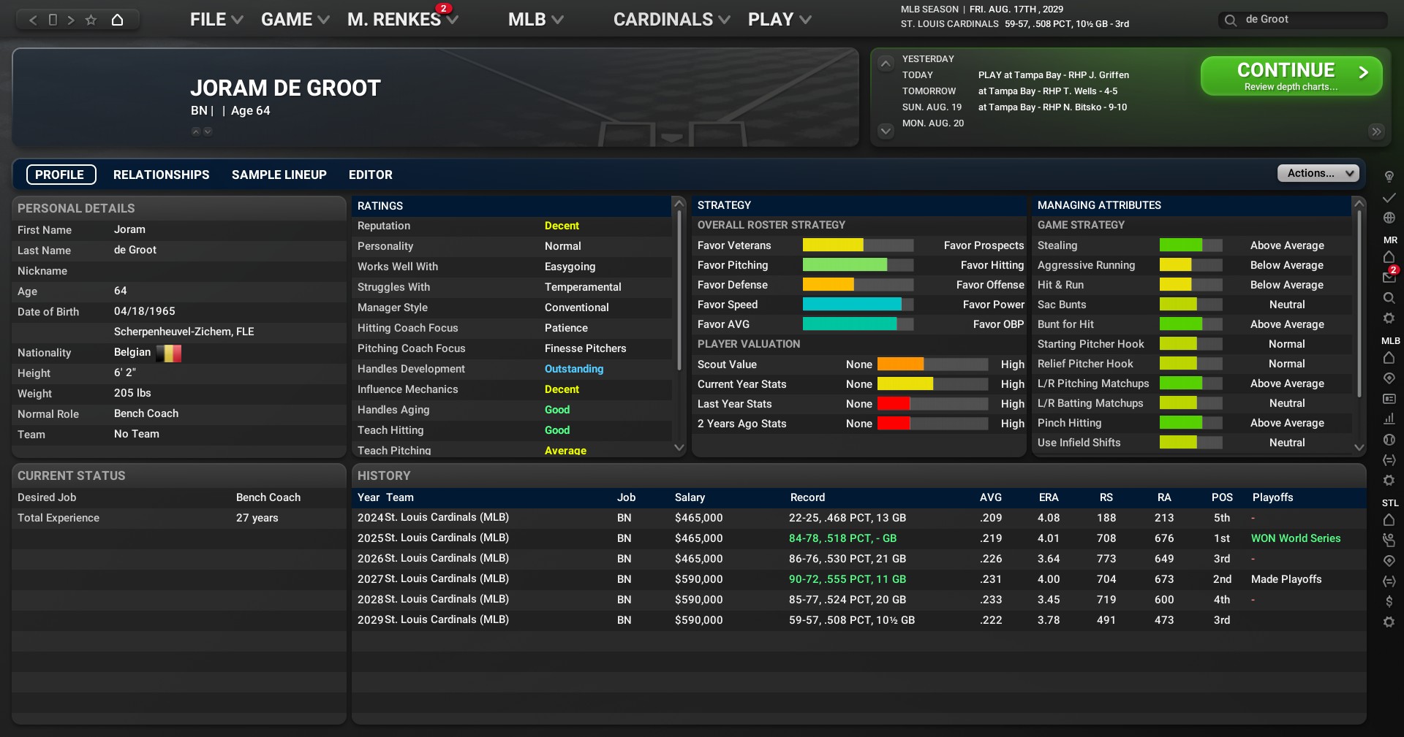Open the MLB menu

point(536,20)
